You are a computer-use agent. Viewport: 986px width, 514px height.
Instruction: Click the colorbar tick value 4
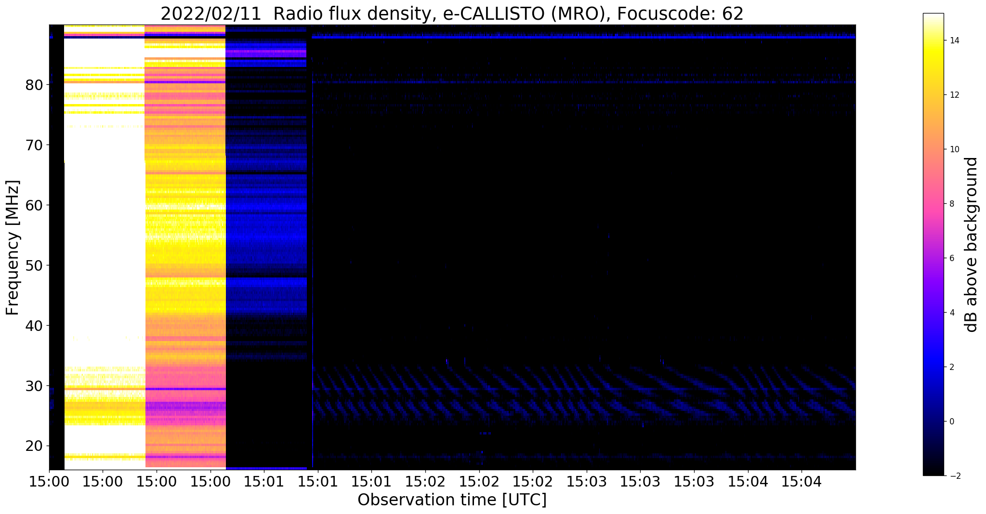pos(951,313)
